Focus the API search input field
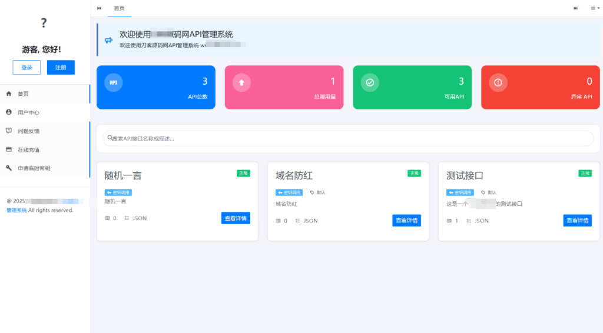This screenshot has height=333, width=603. pos(348,138)
